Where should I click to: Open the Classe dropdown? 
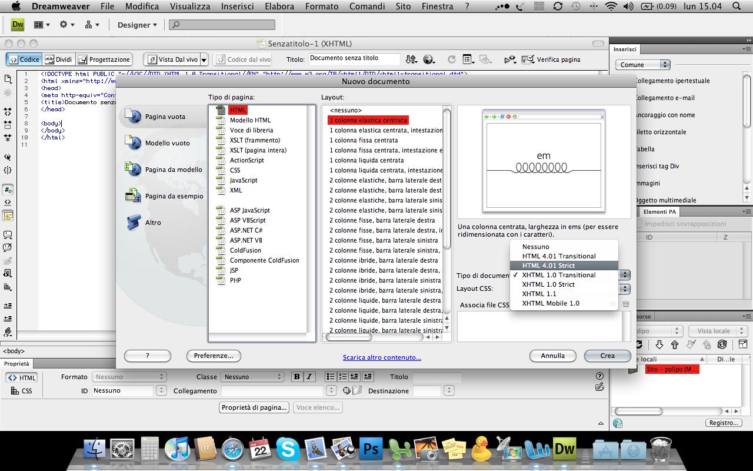(x=252, y=377)
